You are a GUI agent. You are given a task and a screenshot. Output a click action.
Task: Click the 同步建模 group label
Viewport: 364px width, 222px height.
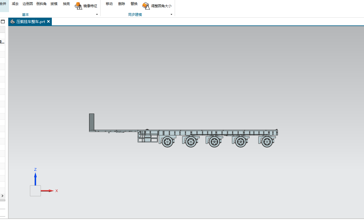135,15
